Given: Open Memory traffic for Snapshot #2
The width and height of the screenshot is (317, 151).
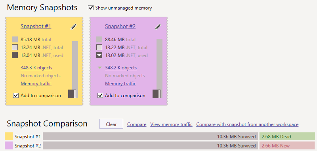Looking at the screenshot, I should click(120, 84).
